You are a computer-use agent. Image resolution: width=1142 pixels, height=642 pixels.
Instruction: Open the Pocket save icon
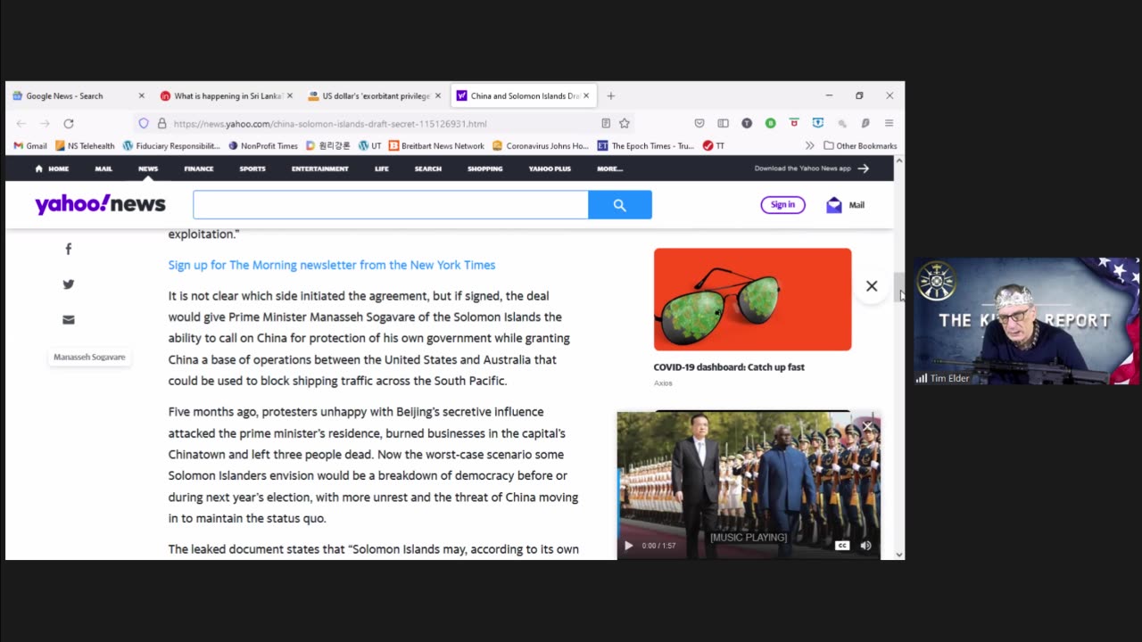click(699, 123)
